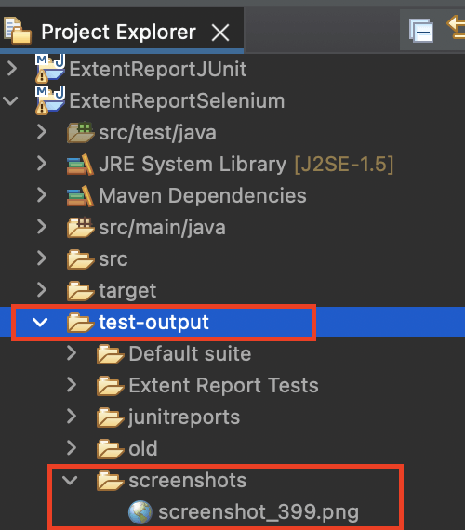This screenshot has width=465, height=530.
Task: Expand the Default suite folder arrow
Action: pos(72,353)
